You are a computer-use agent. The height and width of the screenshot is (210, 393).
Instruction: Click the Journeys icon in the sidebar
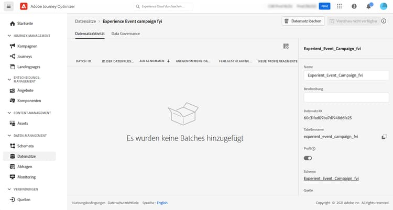tap(12, 57)
